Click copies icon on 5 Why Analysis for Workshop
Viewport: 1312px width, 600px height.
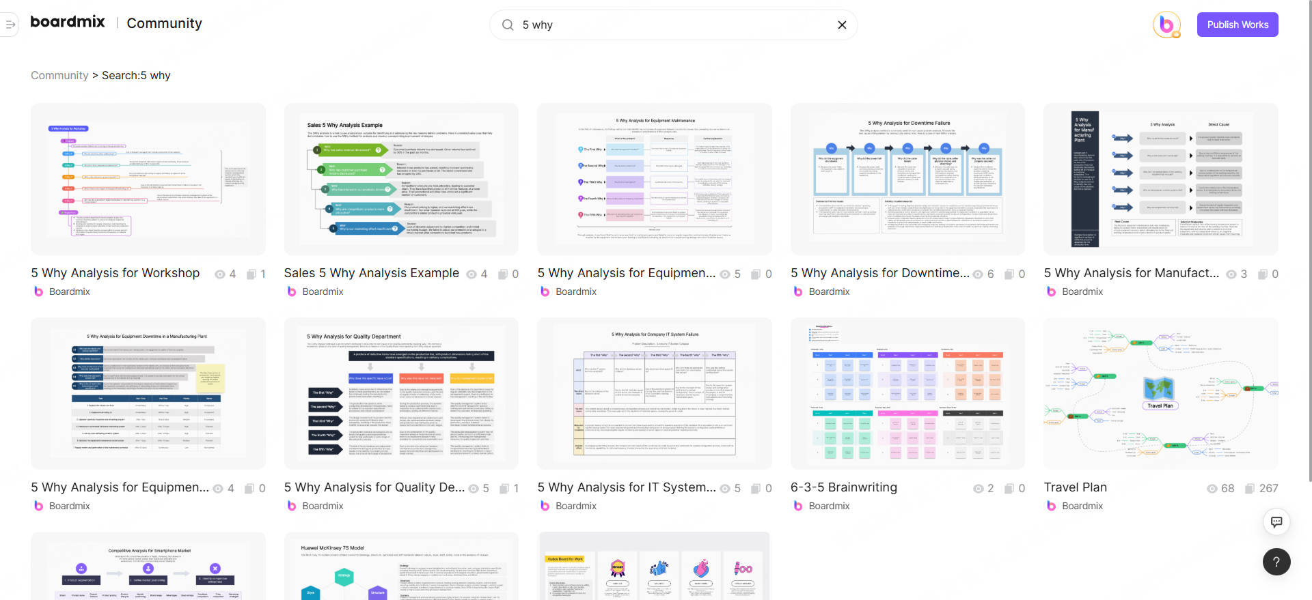pos(251,274)
